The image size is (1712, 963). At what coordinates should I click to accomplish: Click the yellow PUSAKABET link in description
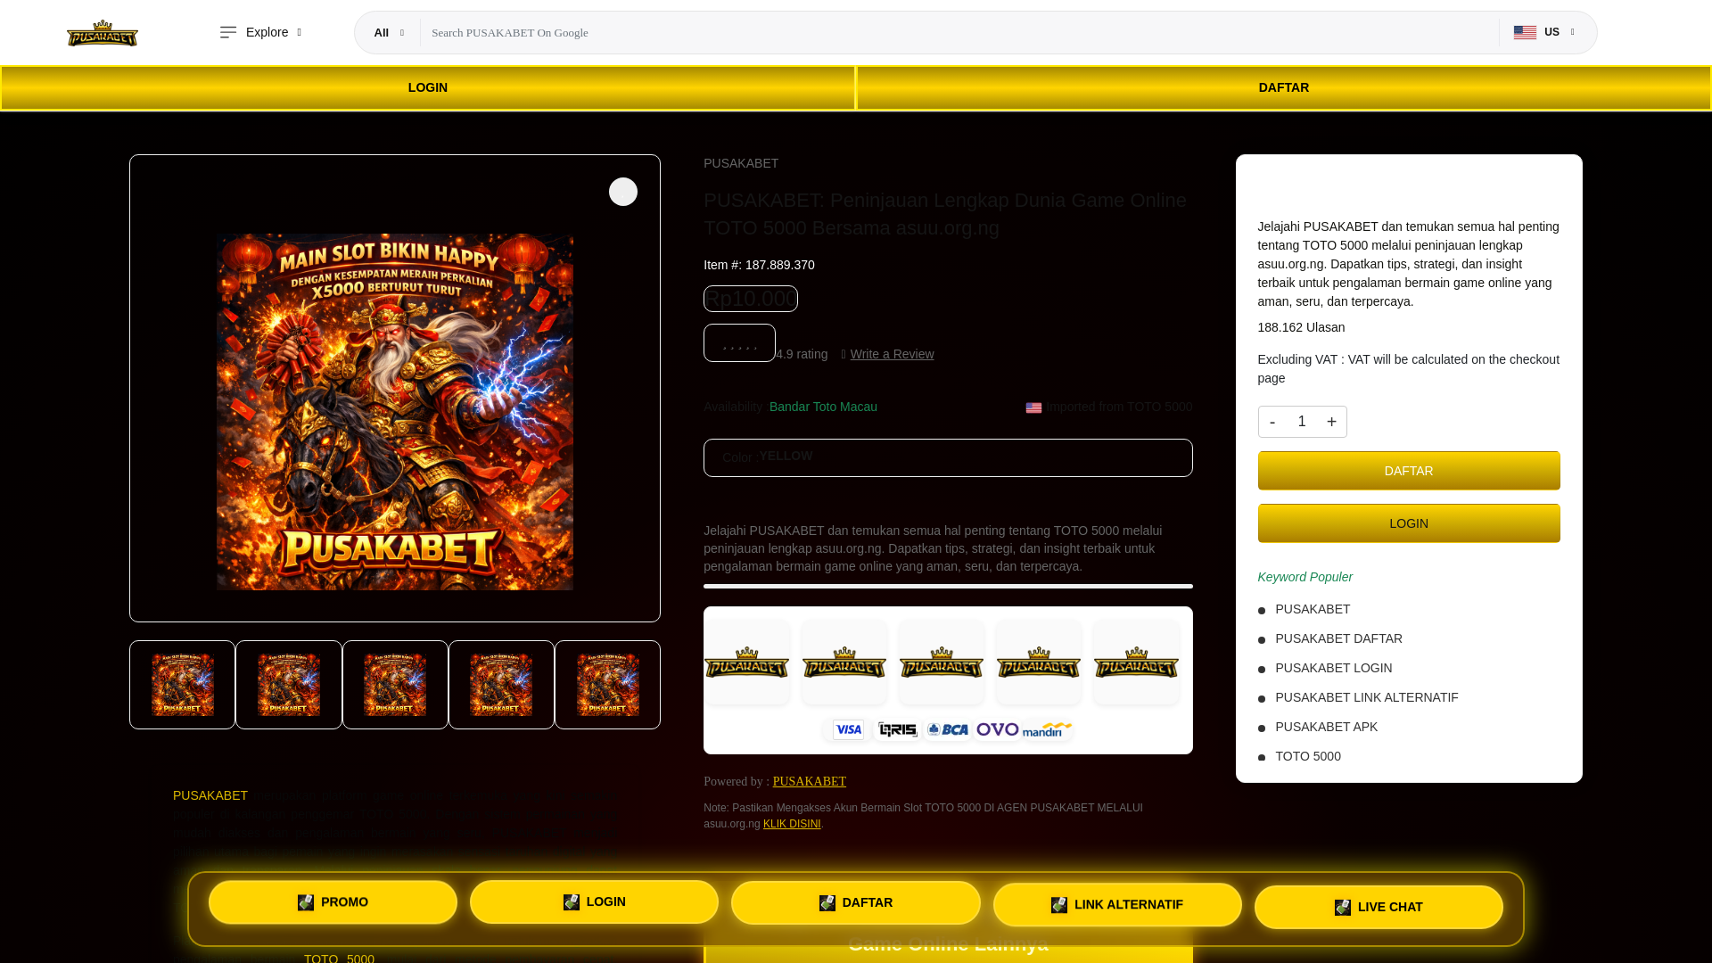(x=210, y=795)
